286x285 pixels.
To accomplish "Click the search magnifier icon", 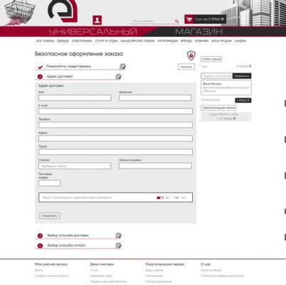I will click(x=176, y=21).
